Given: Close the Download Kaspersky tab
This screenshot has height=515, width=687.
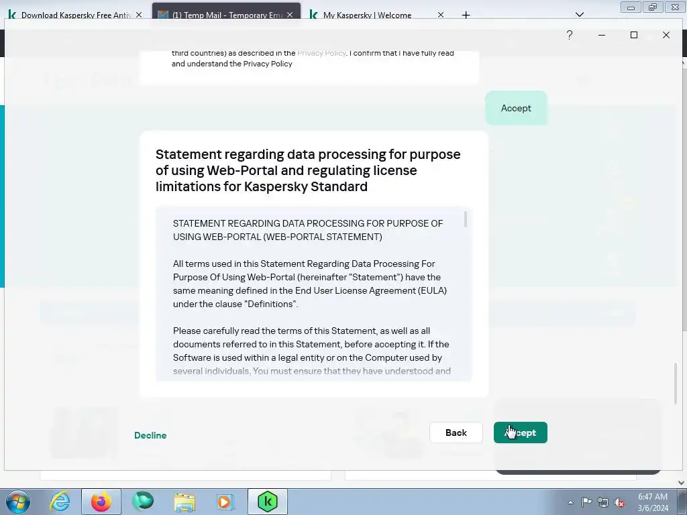Looking at the screenshot, I should [x=139, y=15].
